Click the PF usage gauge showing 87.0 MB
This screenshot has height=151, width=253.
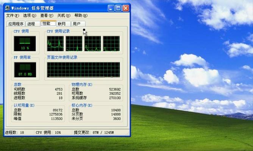pos(25,70)
